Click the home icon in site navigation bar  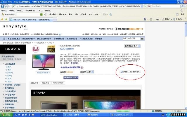click(x=4, y=39)
